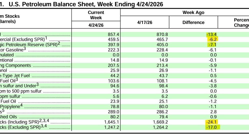Click the "Current Week" column header
This screenshot has height=135, width=249.
click(96, 15)
